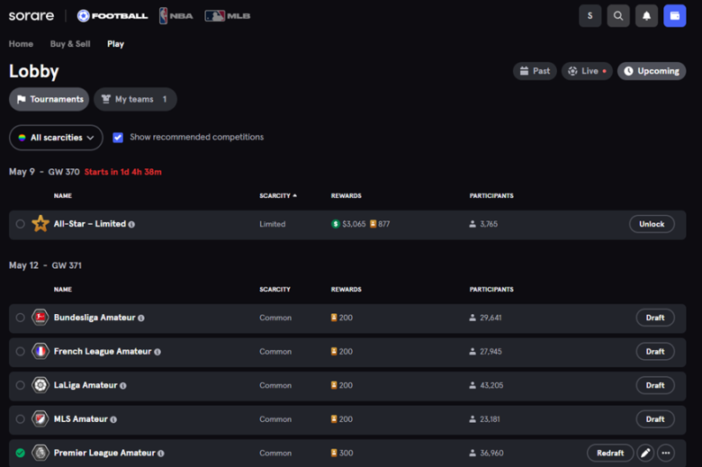
Task: Select the Bundesliga Amateur radio circle
Action: (x=20, y=318)
